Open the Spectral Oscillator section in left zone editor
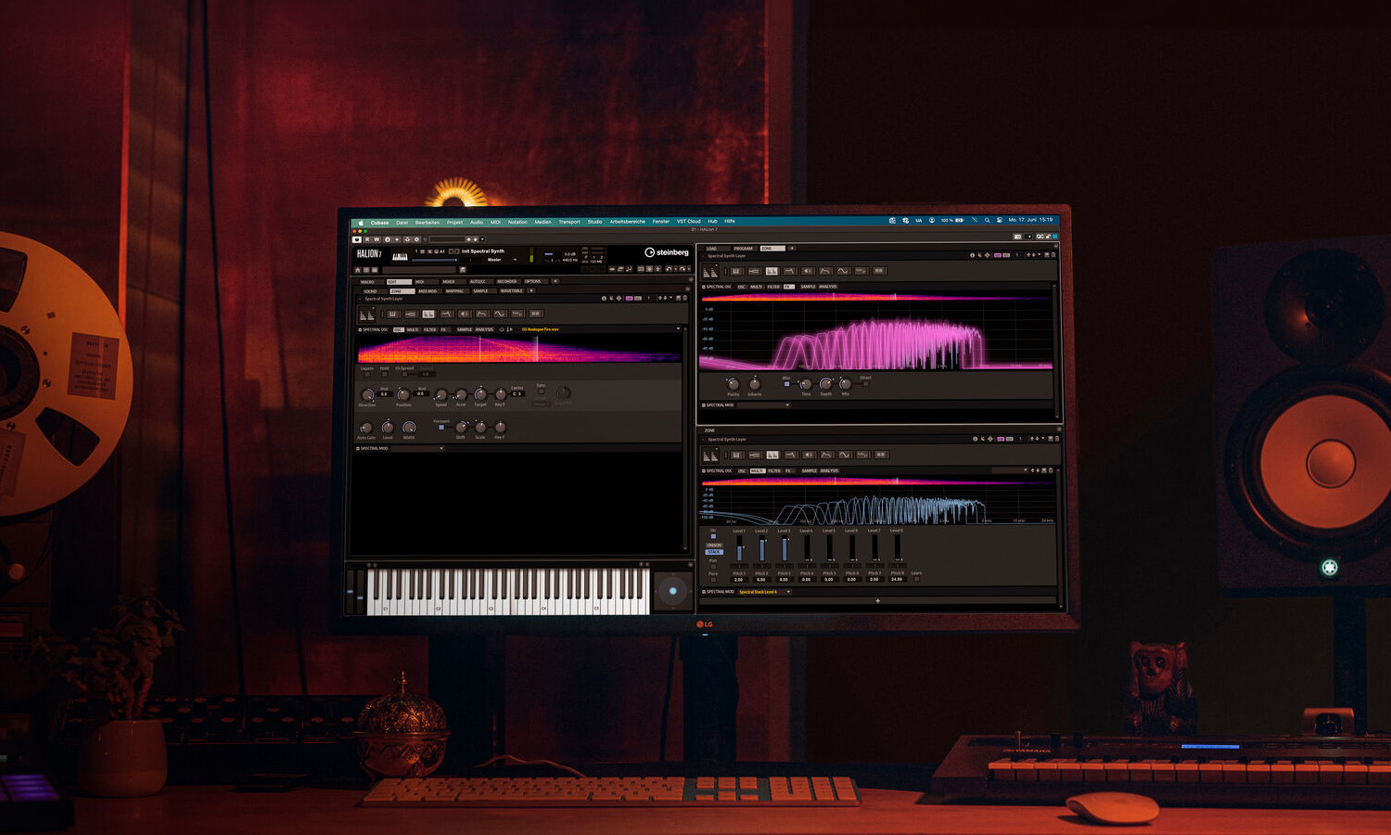 point(428,314)
